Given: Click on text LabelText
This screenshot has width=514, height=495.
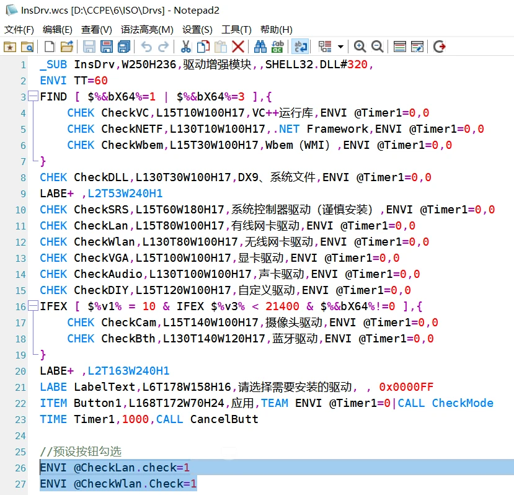Looking at the screenshot, I should pos(104,387).
